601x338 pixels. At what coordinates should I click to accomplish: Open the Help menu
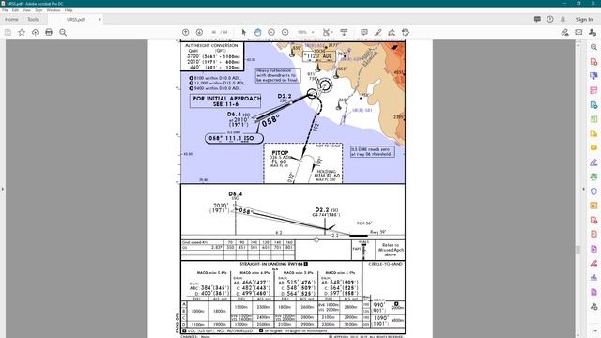click(69, 10)
